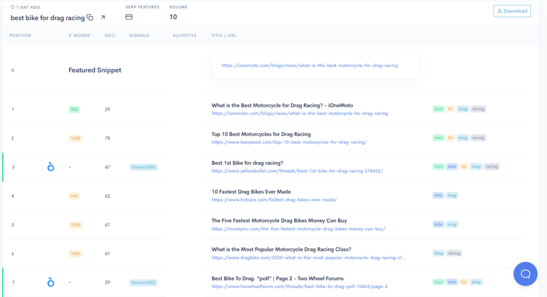Click the Forum/UGC signal tag in row 3
The width and height of the screenshot is (547, 297).
coord(144,167)
